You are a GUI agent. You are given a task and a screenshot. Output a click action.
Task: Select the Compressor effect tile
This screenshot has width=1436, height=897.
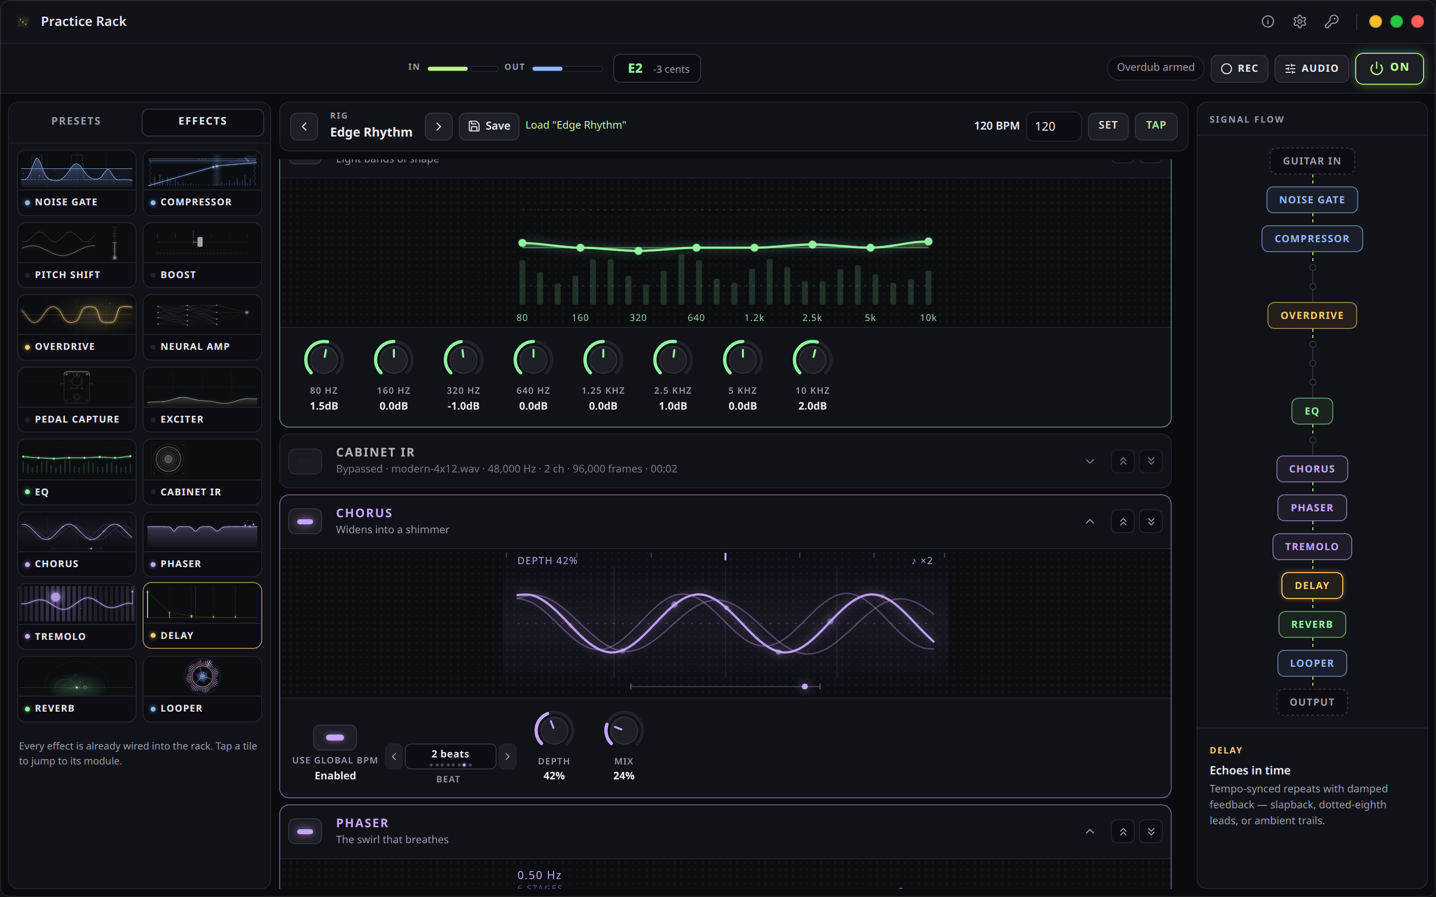click(202, 183)
